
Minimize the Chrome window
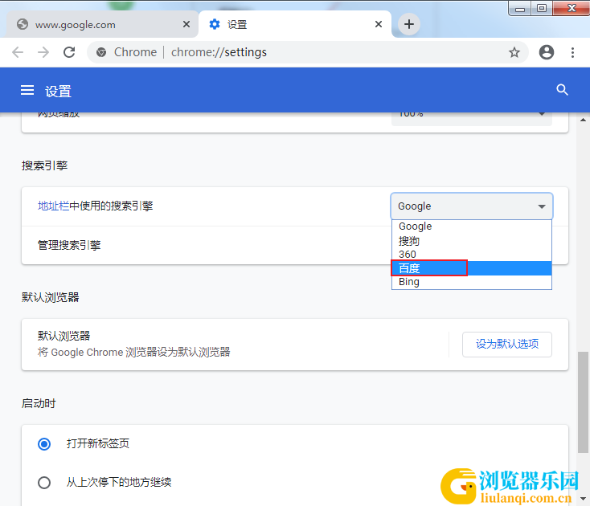(x=520, y=9)
